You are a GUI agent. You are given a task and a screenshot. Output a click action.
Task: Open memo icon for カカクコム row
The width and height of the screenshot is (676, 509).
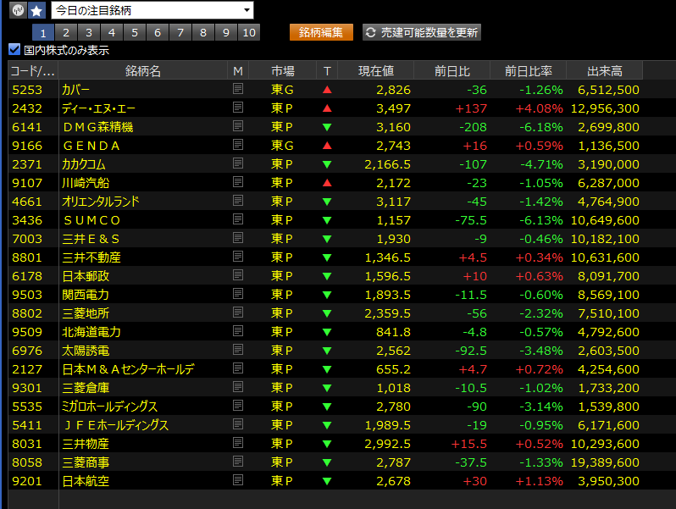pyautogui.click(x=238, y=163)
